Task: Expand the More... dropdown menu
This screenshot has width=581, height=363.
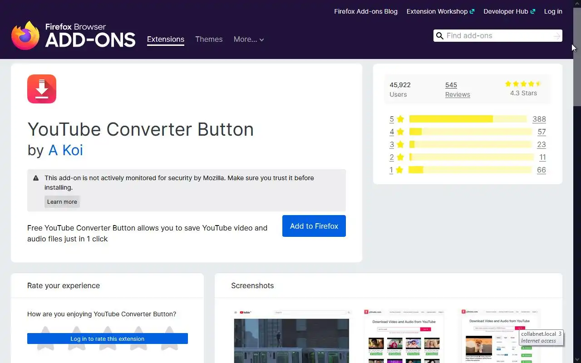Action: coord(249,39)
